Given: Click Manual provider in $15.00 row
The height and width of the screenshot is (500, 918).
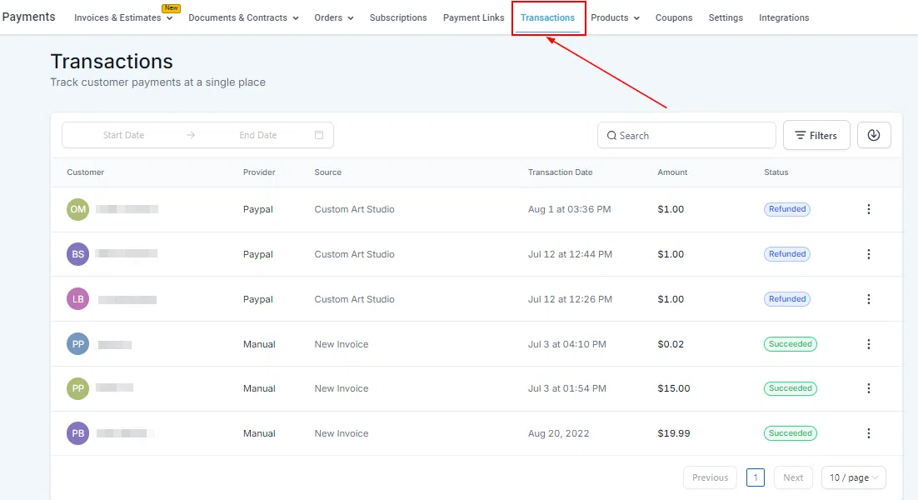Looking at the screenshot, I should (259, 388).
